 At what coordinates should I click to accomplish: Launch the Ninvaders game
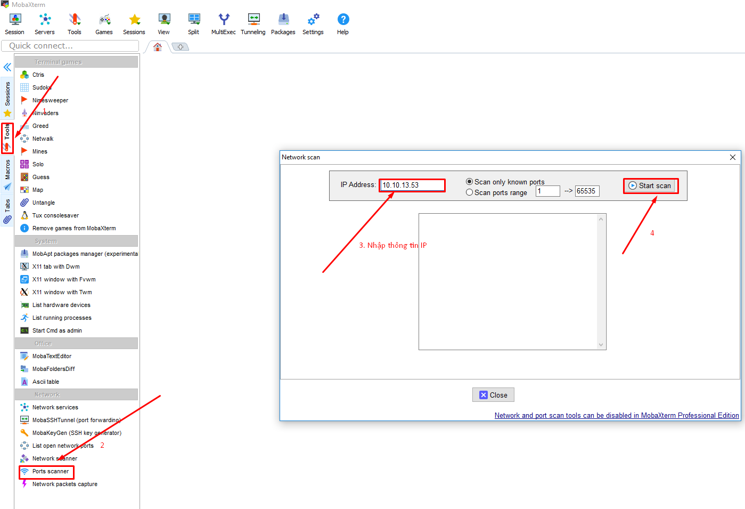[x=45, y=113]
